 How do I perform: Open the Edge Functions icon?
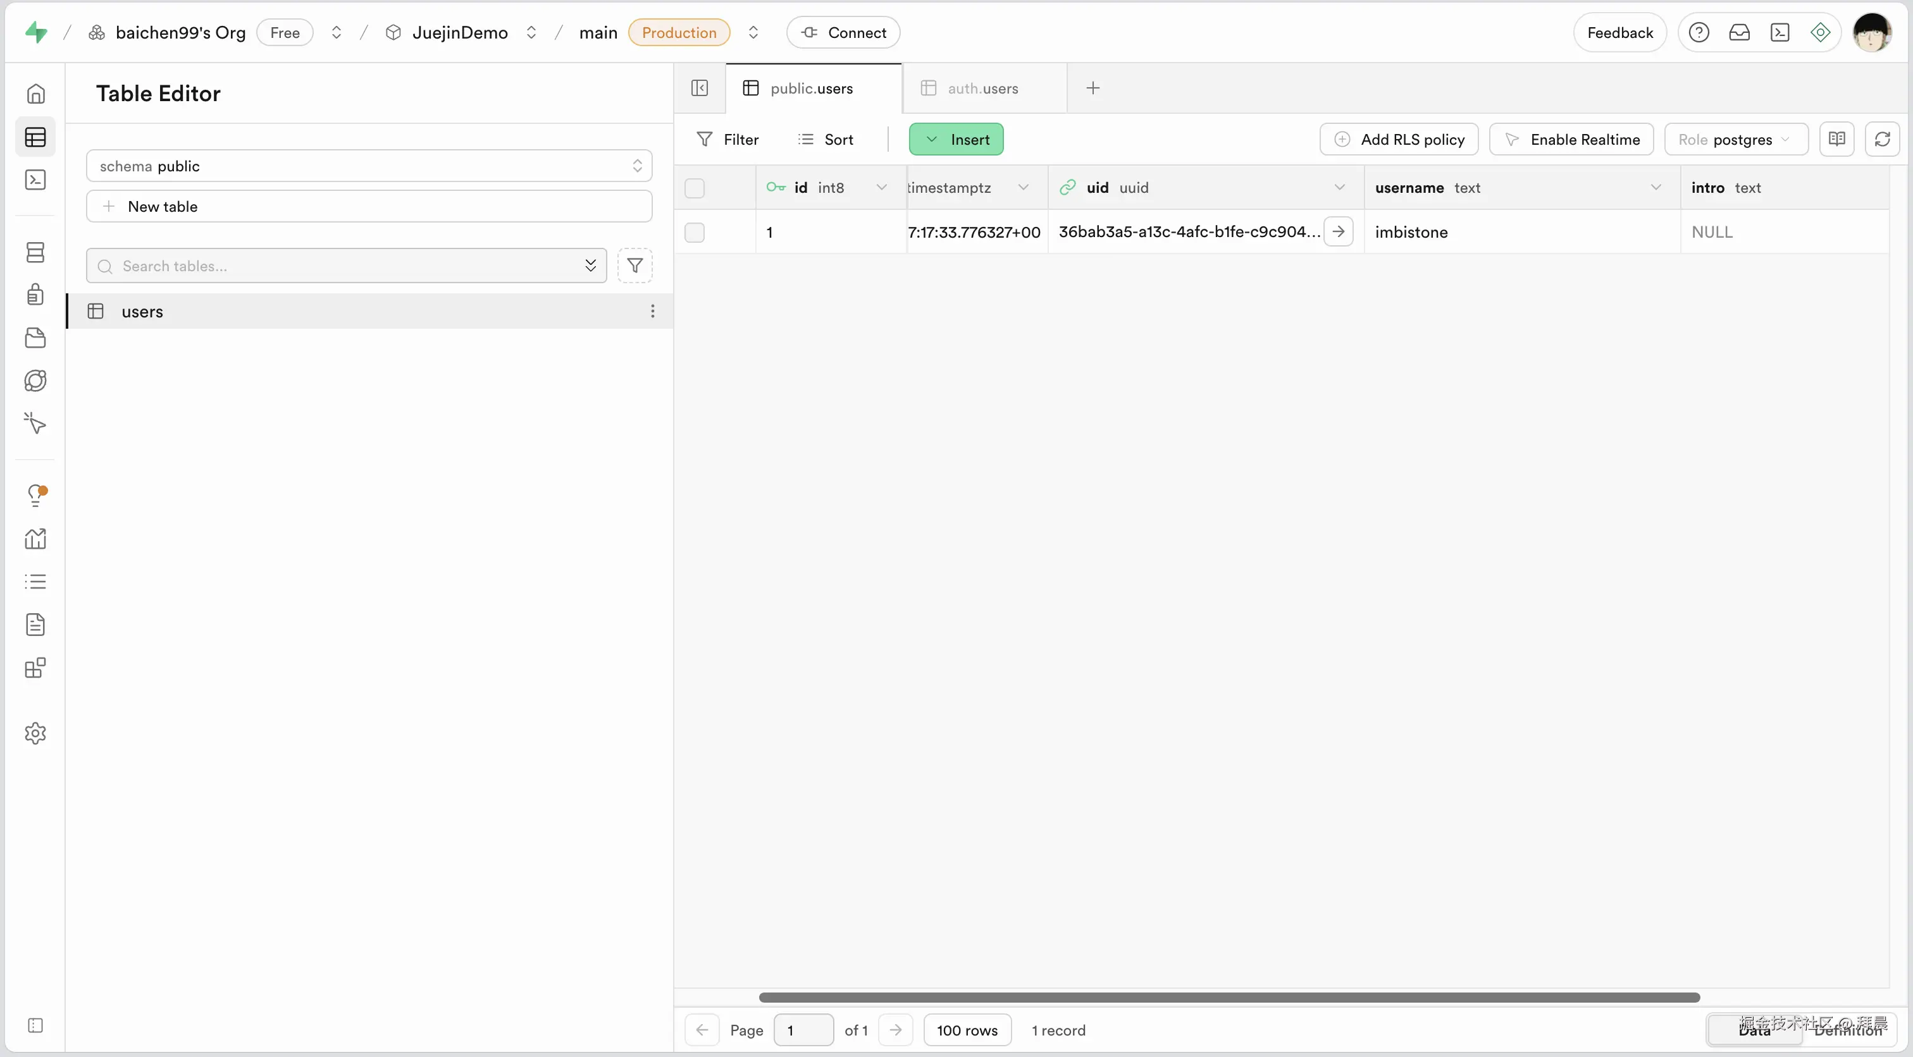35,381
